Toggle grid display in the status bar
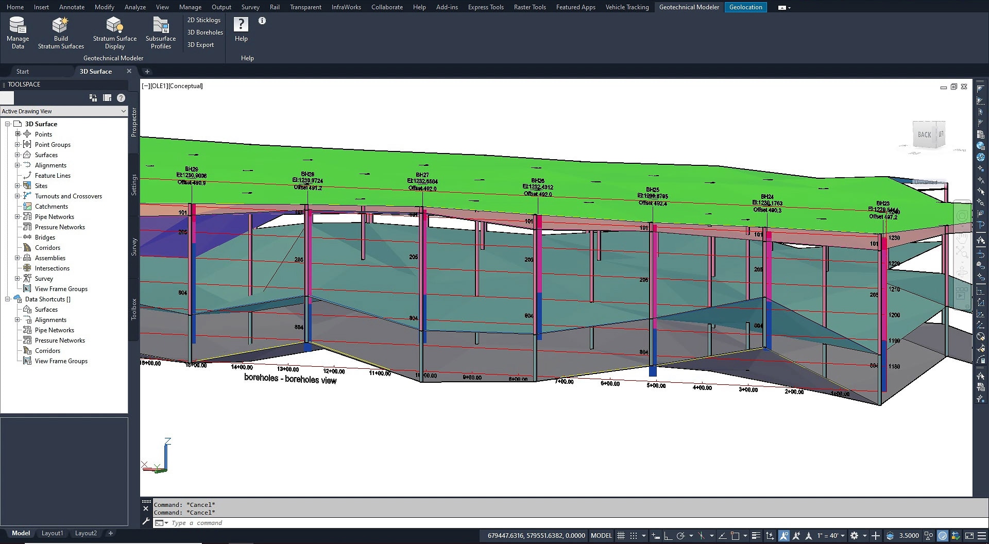 point(621,536)
